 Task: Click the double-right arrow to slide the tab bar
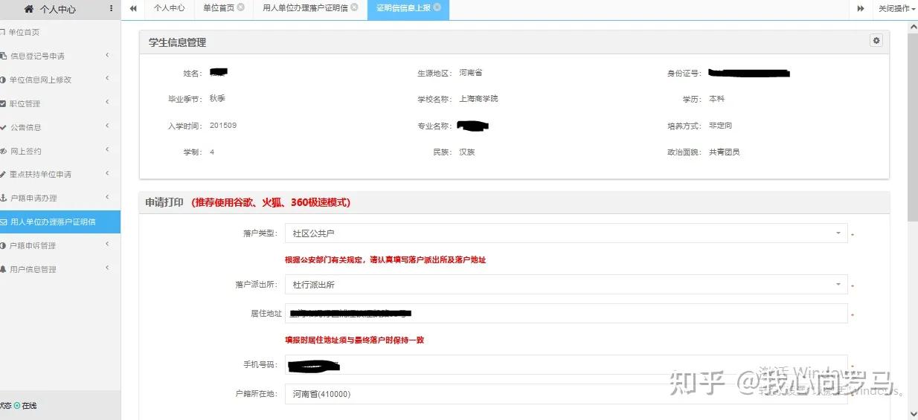pos(861,9)
